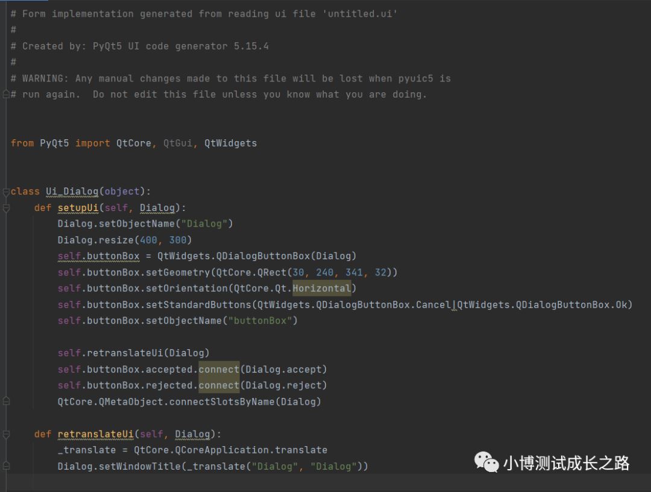Click the fold marker next to 'run again' comment
The image size is (651, 492).
click(x=5, y=94)
